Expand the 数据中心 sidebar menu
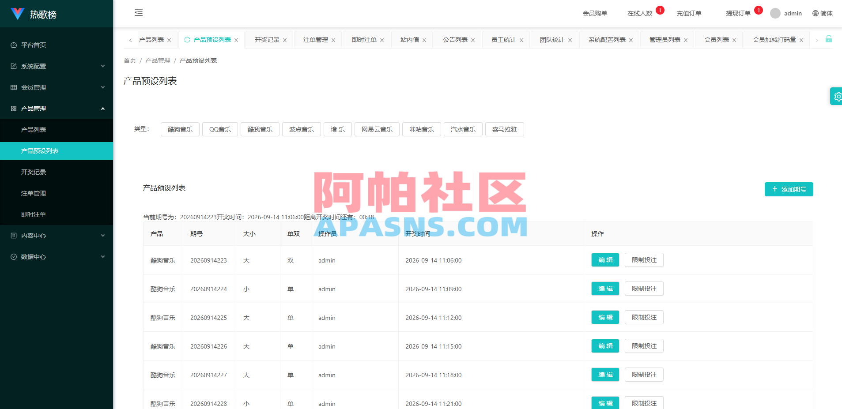Screen dimensions: 842x409 [57, 257]
